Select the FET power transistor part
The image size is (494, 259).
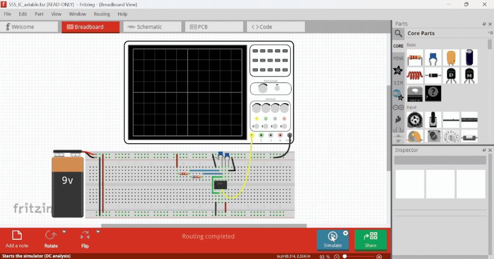click(x=414, y=93)
